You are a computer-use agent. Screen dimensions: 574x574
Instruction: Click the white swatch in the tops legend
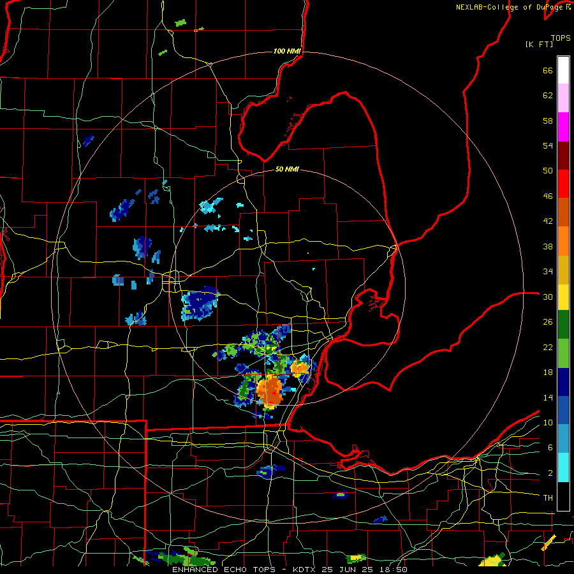[x=563, y=70]
